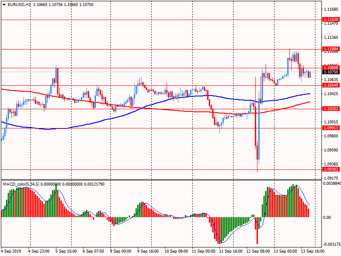The height and width of the screenshot is (256, 341).
Task: Select the 1.10549 red price level label
Action: tap(331, 85)
